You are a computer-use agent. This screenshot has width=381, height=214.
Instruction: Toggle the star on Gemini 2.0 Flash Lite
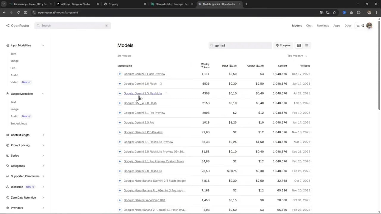pos(120,171)
